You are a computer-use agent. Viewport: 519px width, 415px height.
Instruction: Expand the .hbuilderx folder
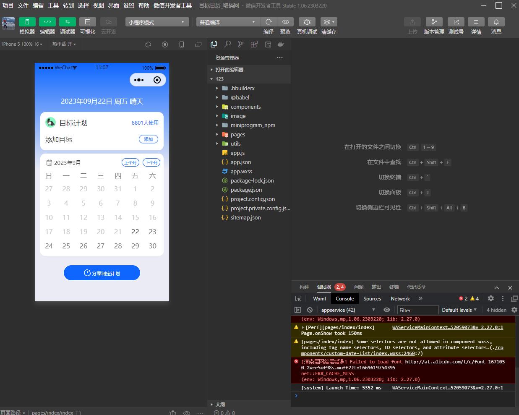[249, 88]
